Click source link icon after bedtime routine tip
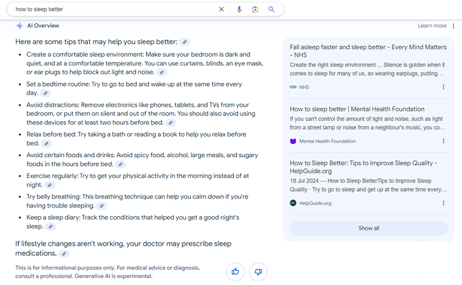This screenshot has height=285, width=462. 45,93
